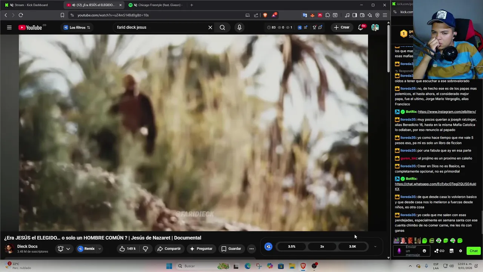Viewport: 483px width, 272px height.
Task: Click the Compartir button
Action: [169, 249]
